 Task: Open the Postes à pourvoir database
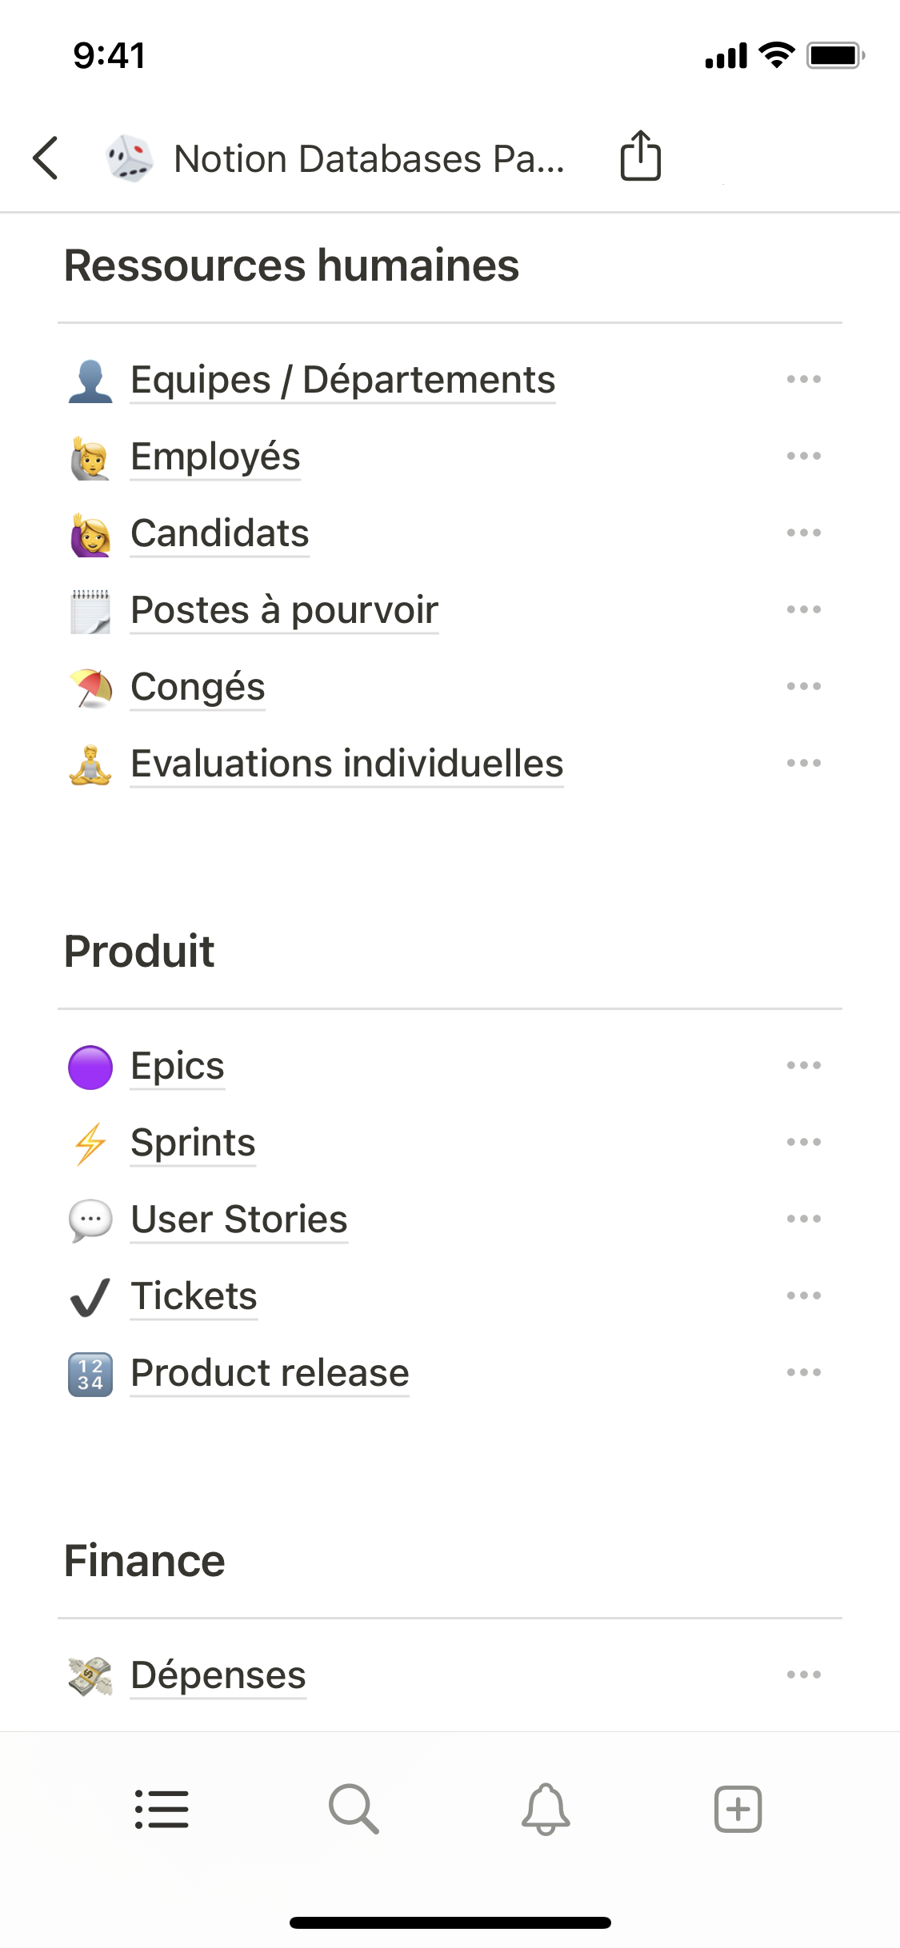tap(284, 610)
